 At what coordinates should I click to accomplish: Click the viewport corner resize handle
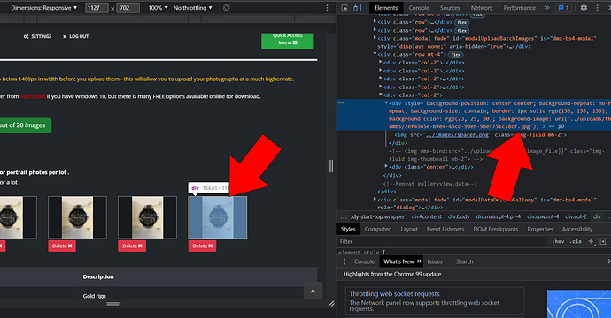point(331,304)
